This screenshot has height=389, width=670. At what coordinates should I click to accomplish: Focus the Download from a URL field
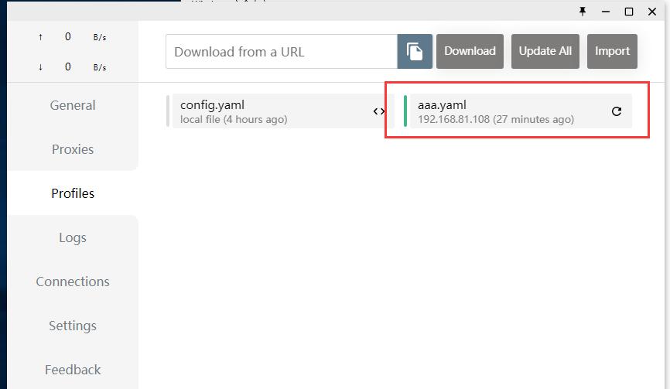point(282,52)
